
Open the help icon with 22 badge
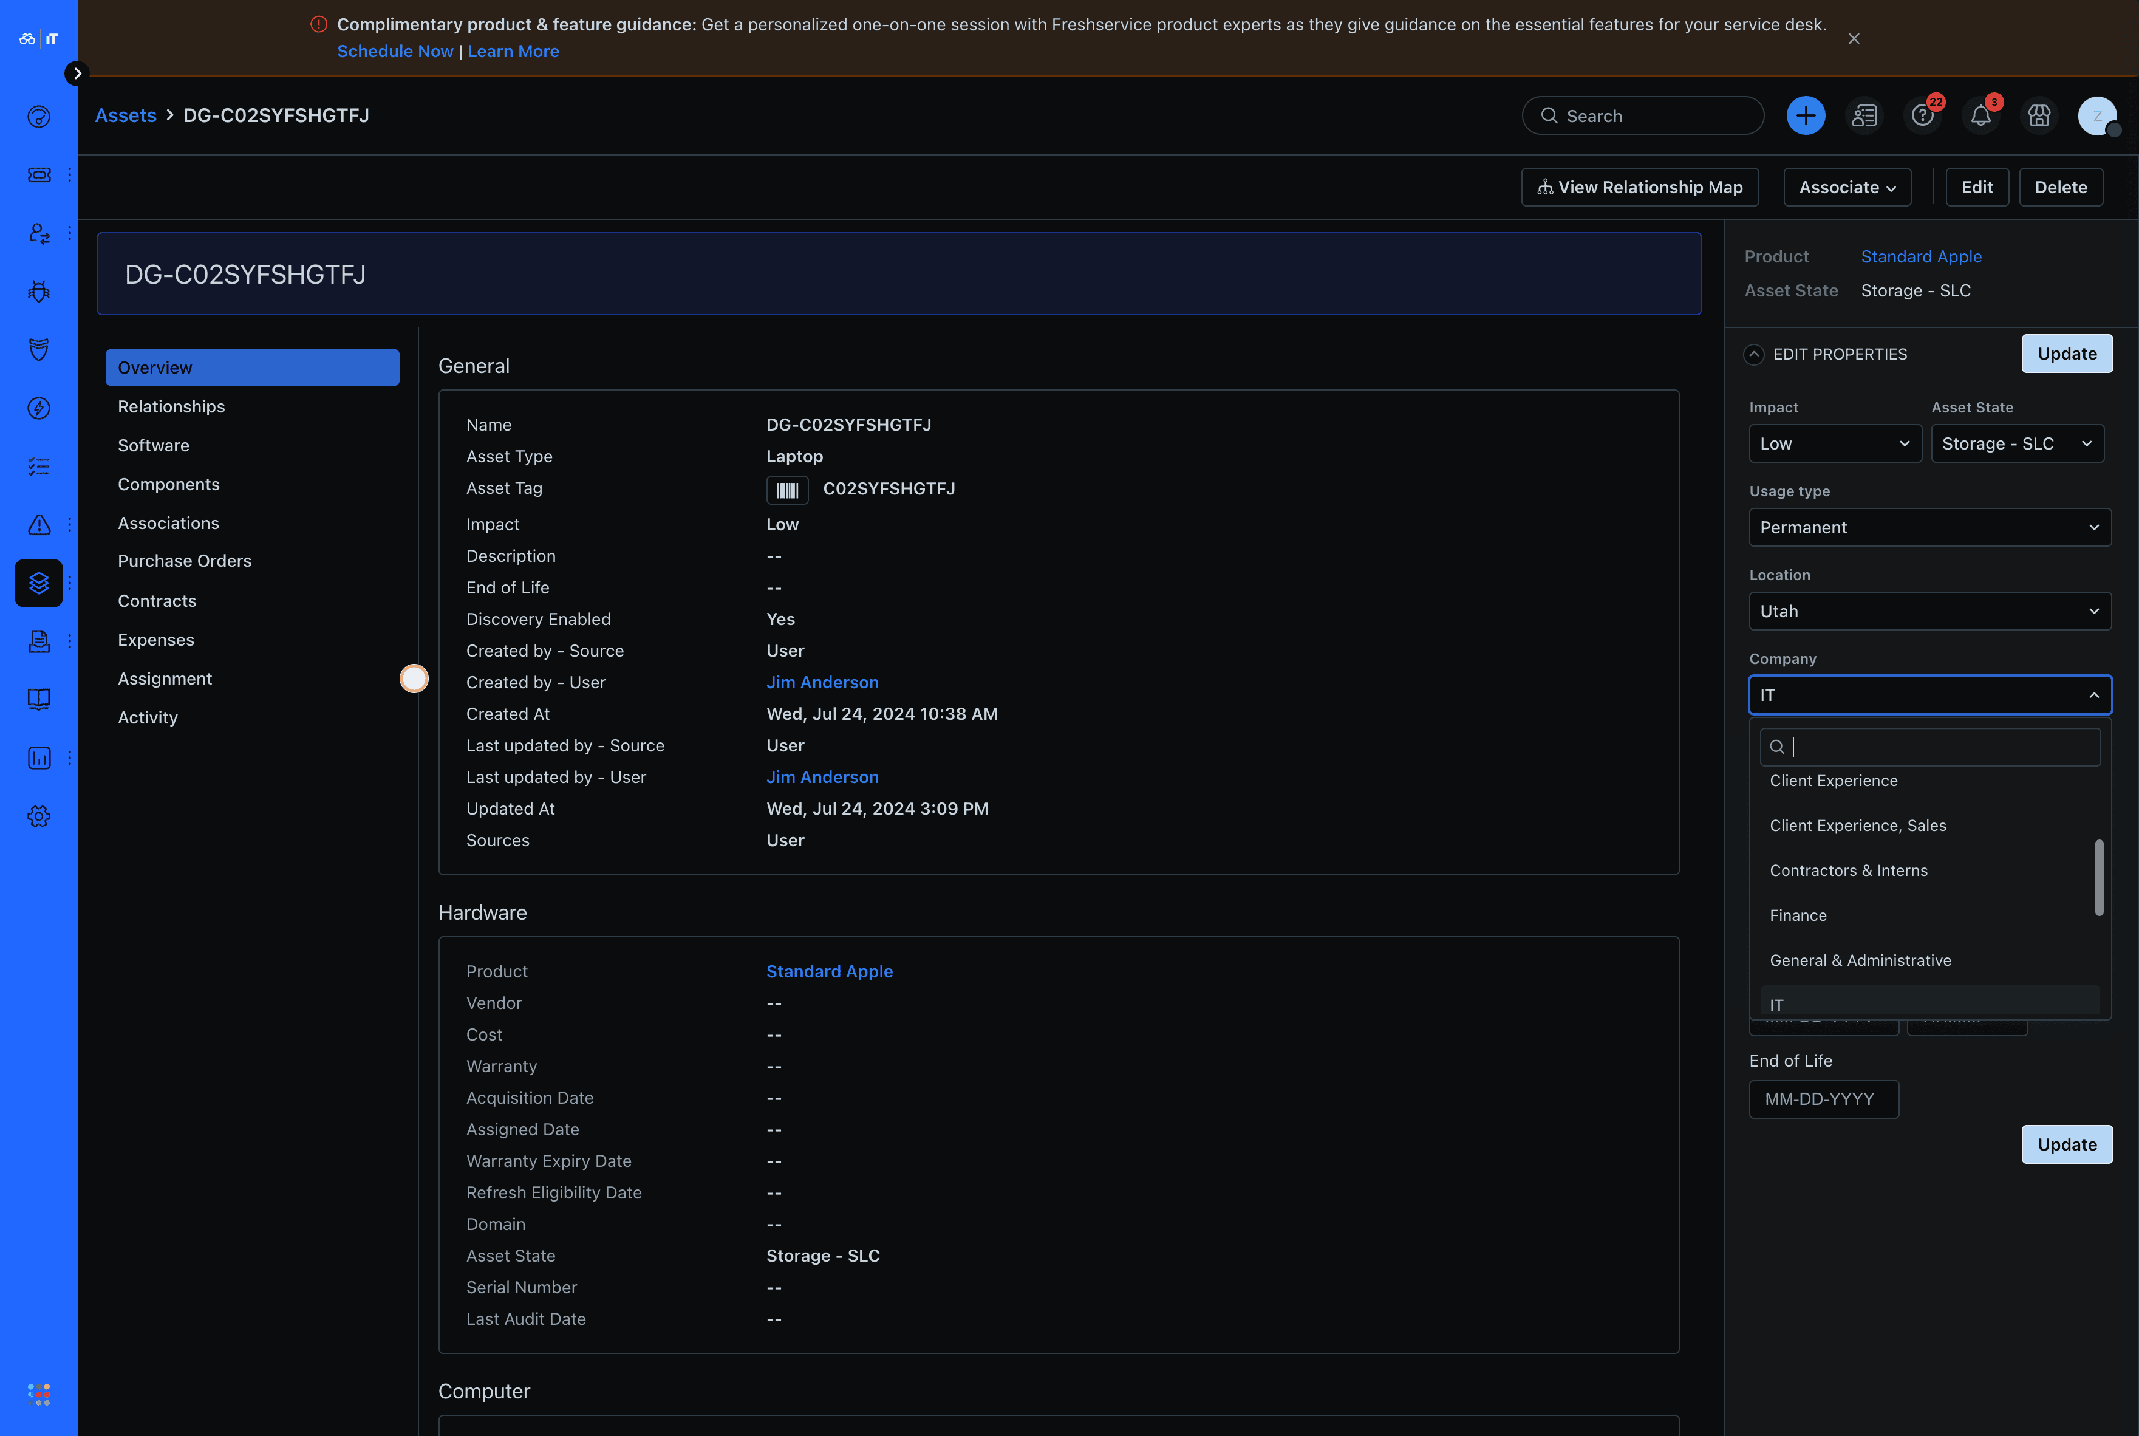(x=1922, y=115)
